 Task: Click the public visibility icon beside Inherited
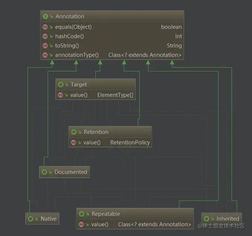(212, 219)
